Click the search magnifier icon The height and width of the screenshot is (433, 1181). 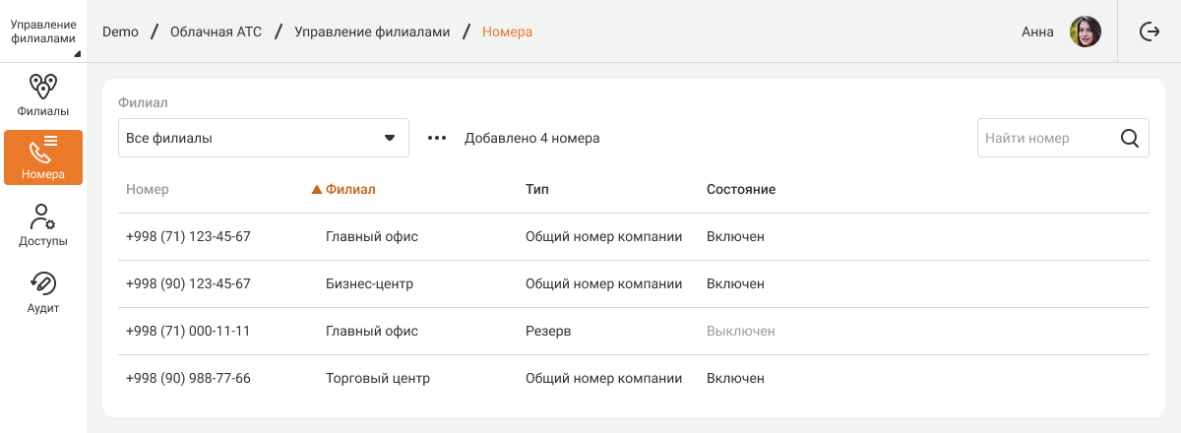coord(1130,139)
